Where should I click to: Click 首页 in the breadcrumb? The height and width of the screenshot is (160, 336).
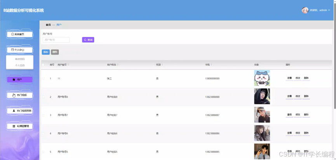(49, 25)
